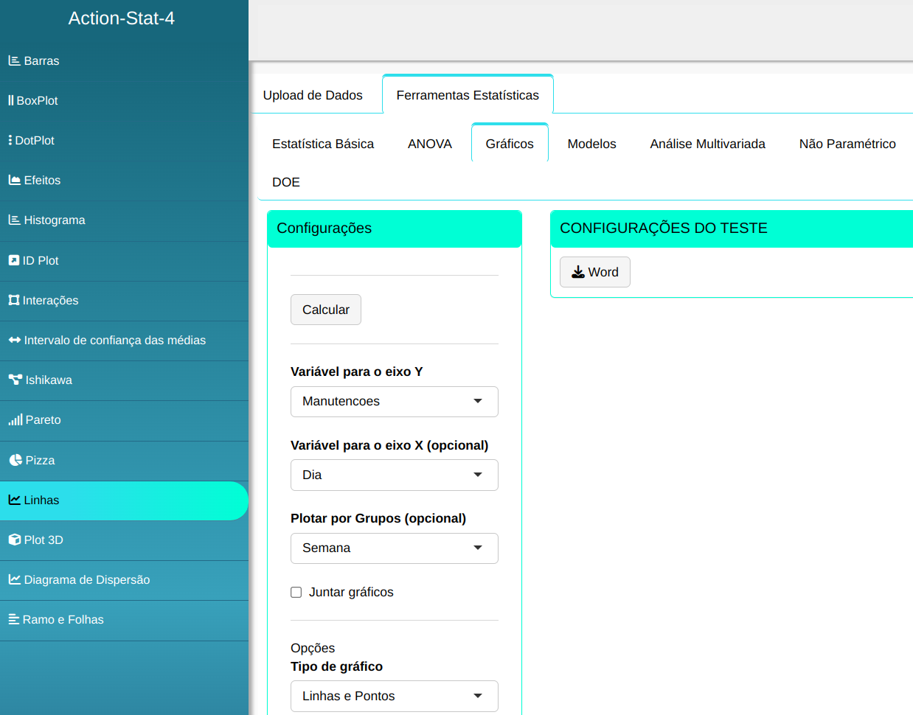913x715 pixels.
Task: Expand the Variável para o eixo Y dropdown
Action: click(394, 402)
